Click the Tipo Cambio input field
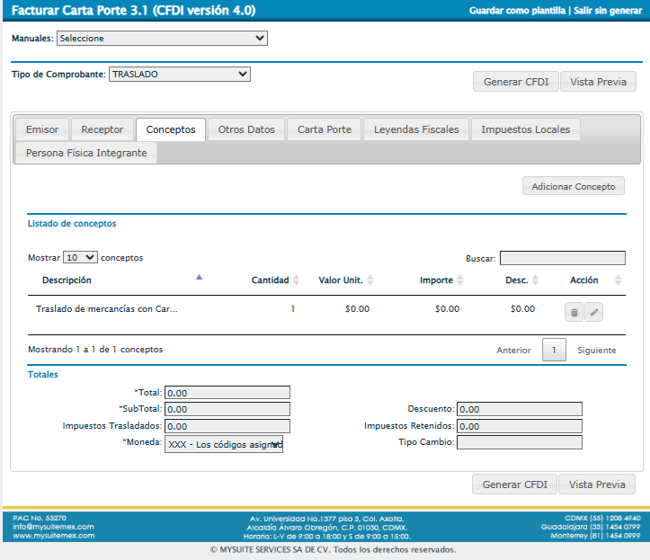 click(x=520, y=442)
